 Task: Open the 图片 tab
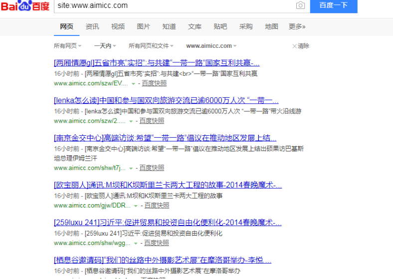pyautogui.click(x=143, y=26)
